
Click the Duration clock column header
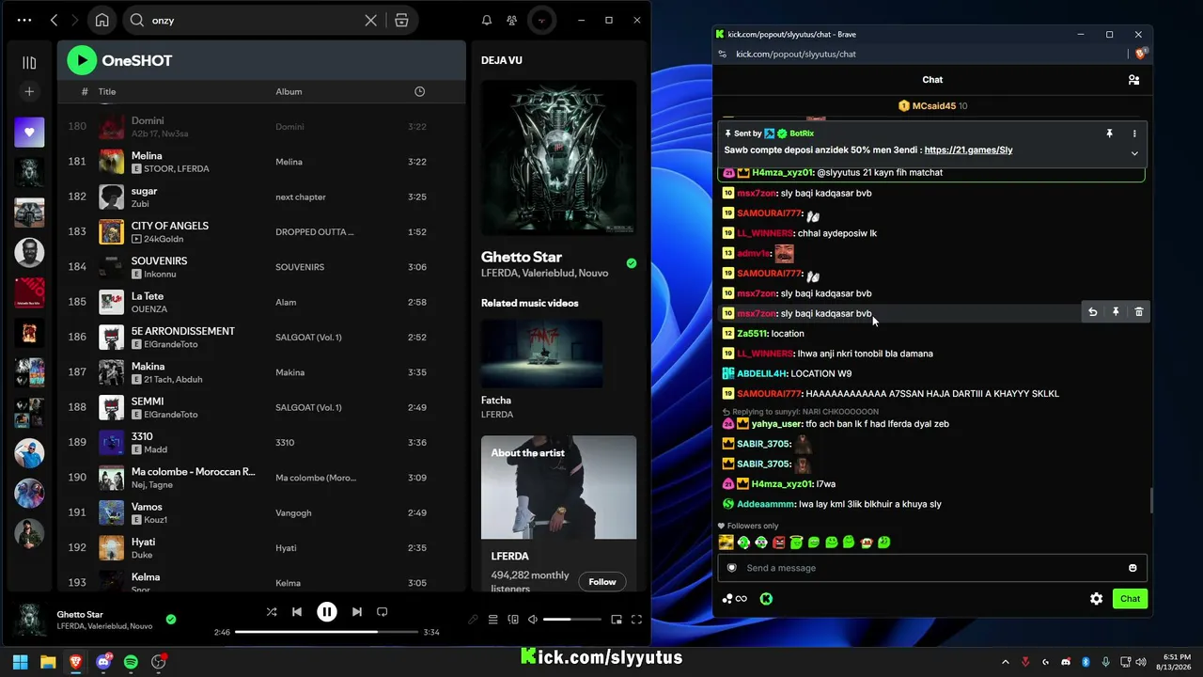419,91
